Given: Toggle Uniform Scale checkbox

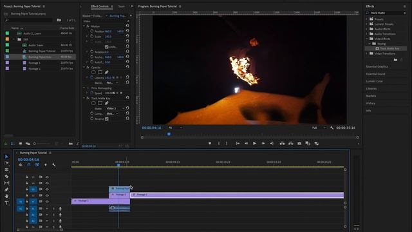Looking at the screenshot, I should tap(106, 47).
